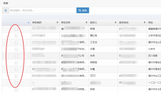
Task: Check the row for contact 朱琳
Action: [x=16, y=56]
